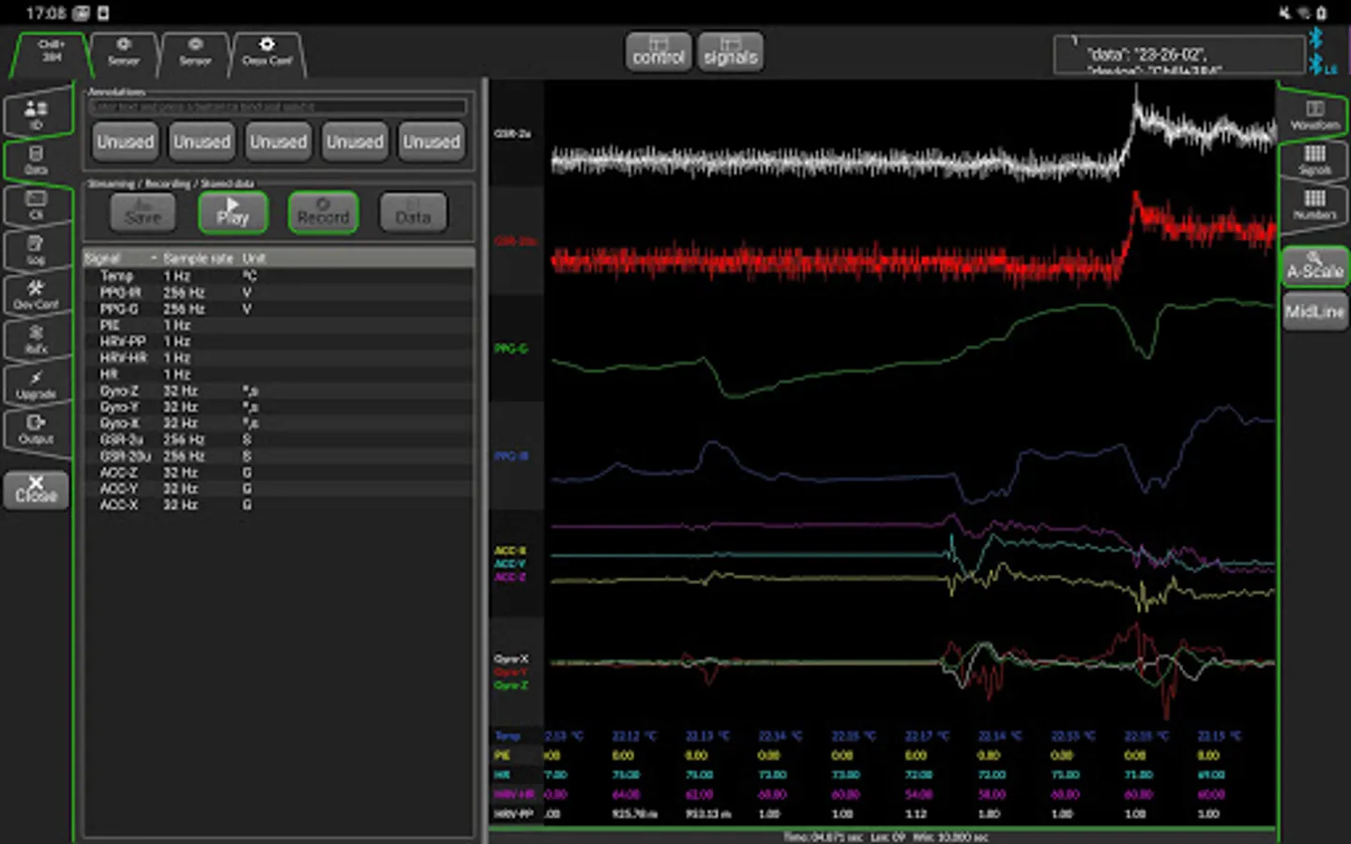The image size is (1351, 844).
Task: Toggle the Record button
Action: click(x=323, y=212)
